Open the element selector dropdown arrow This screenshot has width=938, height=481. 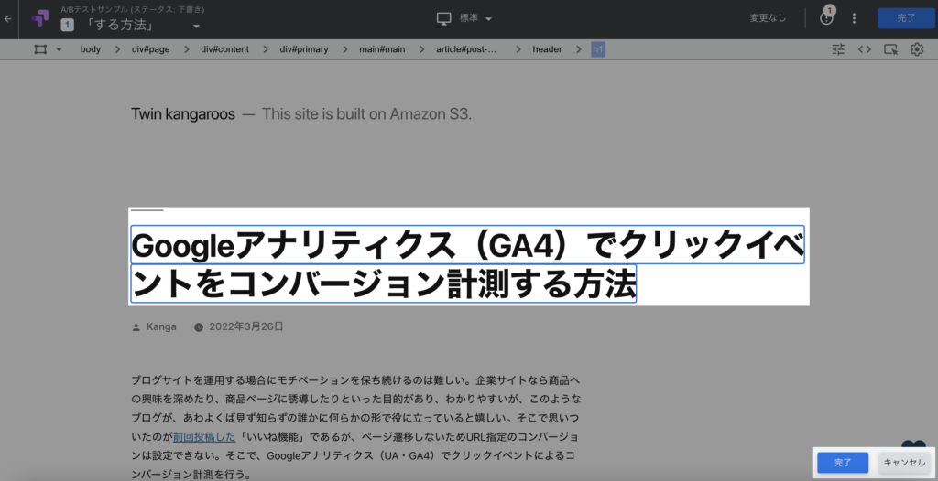pos(59,49)
